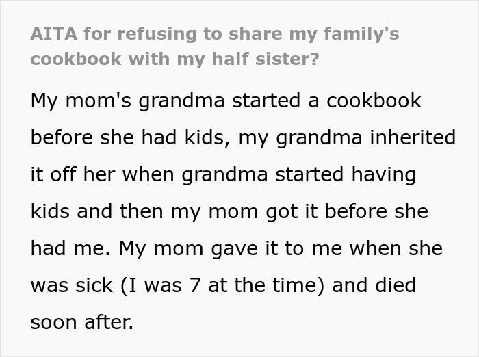Click the AITA post title heading
Viewport: 479px width, 357px height.
(215, 46)
